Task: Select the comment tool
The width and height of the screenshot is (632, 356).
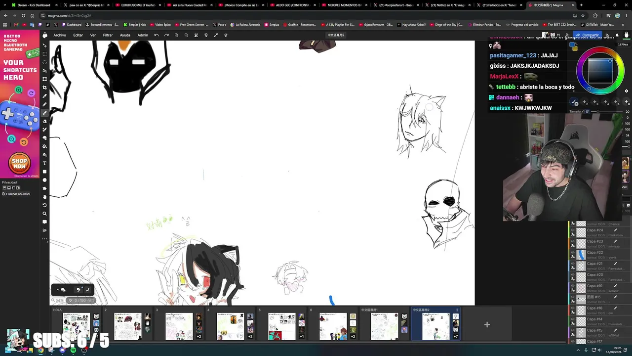Action: coord(44,222)
